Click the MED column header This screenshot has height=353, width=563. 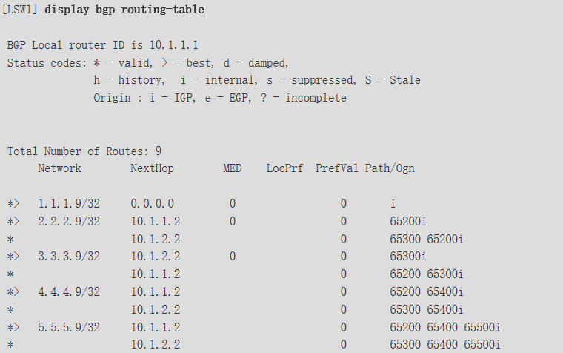coord(233,168)
